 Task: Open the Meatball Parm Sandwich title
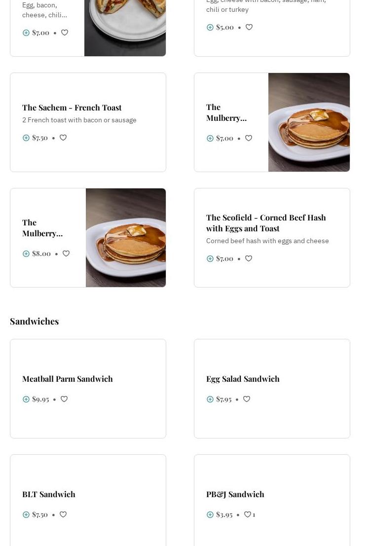pyautogui.click(x=68, y=379)
